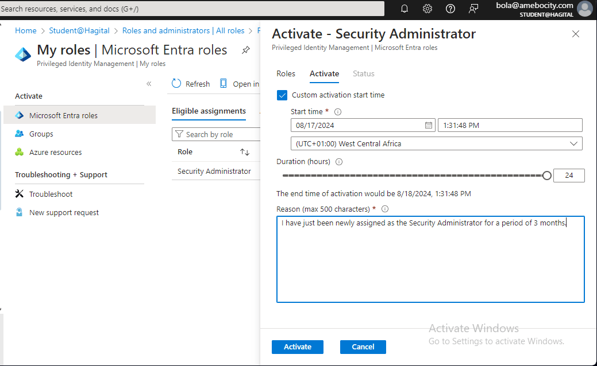Click the sort arrows beside Role column

(x=245, y=152)
